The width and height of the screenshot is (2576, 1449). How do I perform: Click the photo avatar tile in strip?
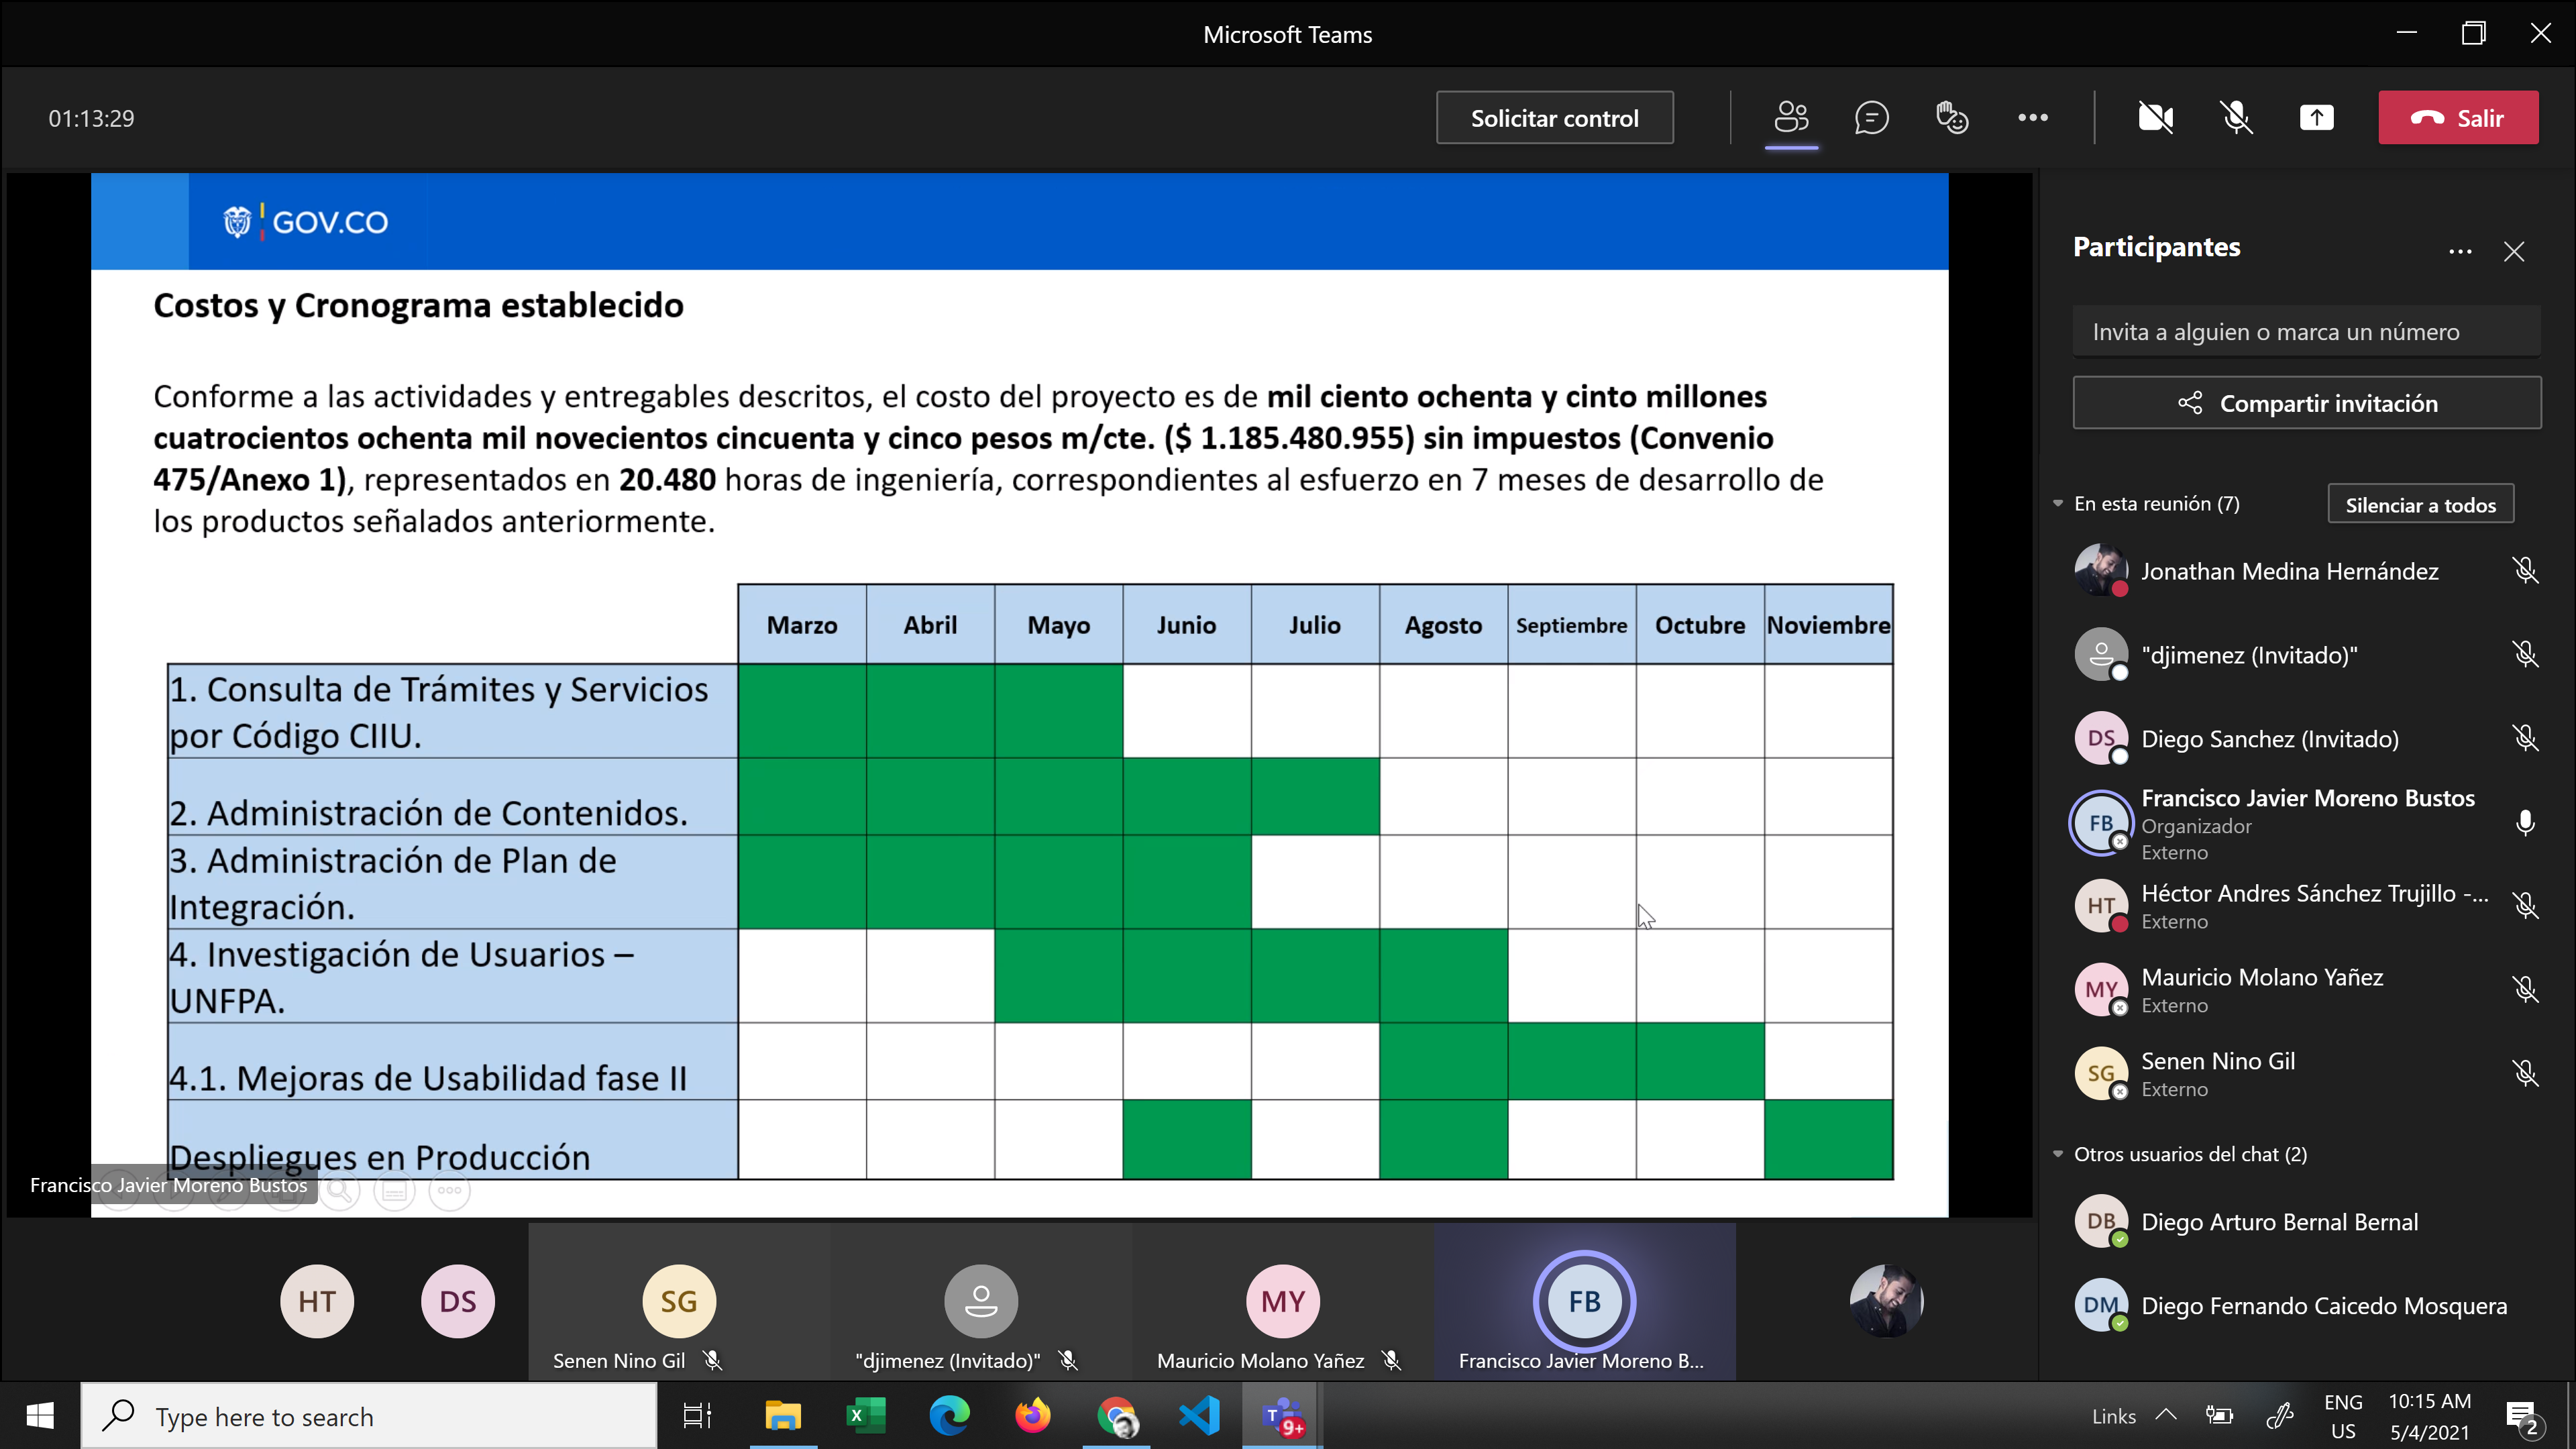1886,1302
